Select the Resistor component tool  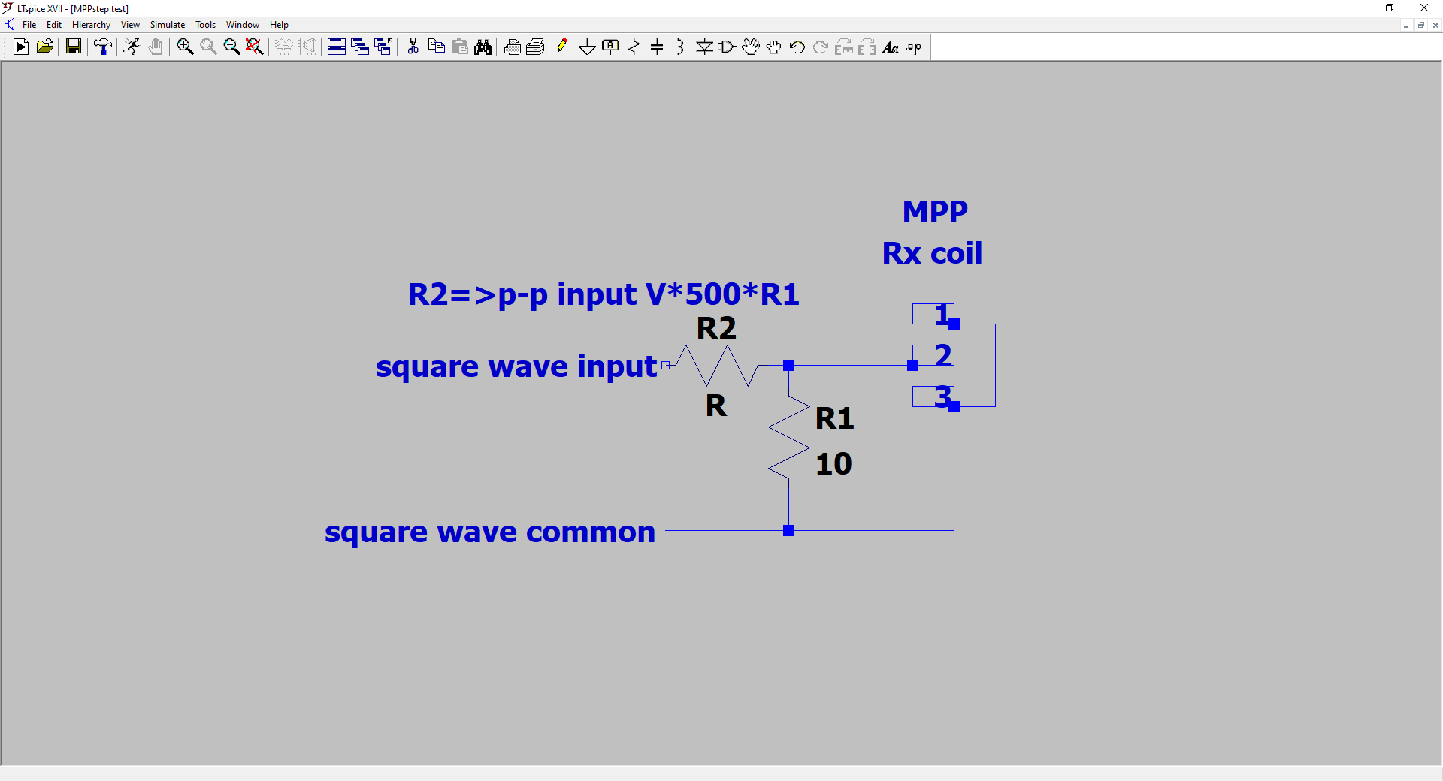tap(634, 47)
